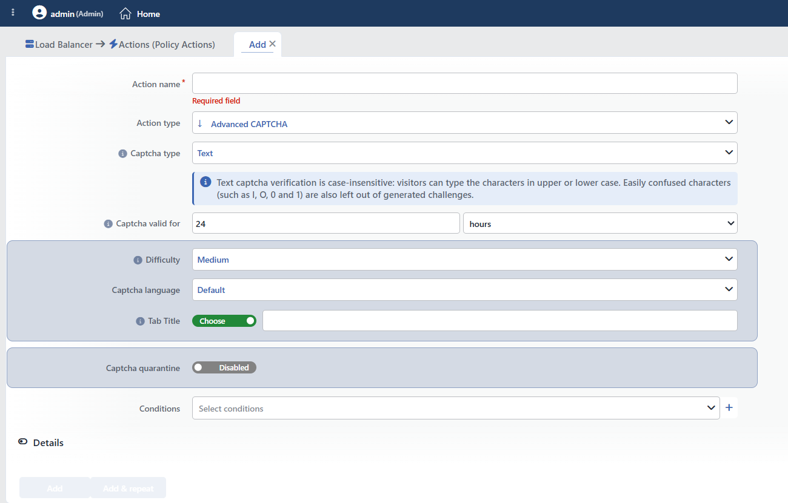Click the admin user avatar icon
Viewport: 788px width, 503px height.
pos(39,13)
